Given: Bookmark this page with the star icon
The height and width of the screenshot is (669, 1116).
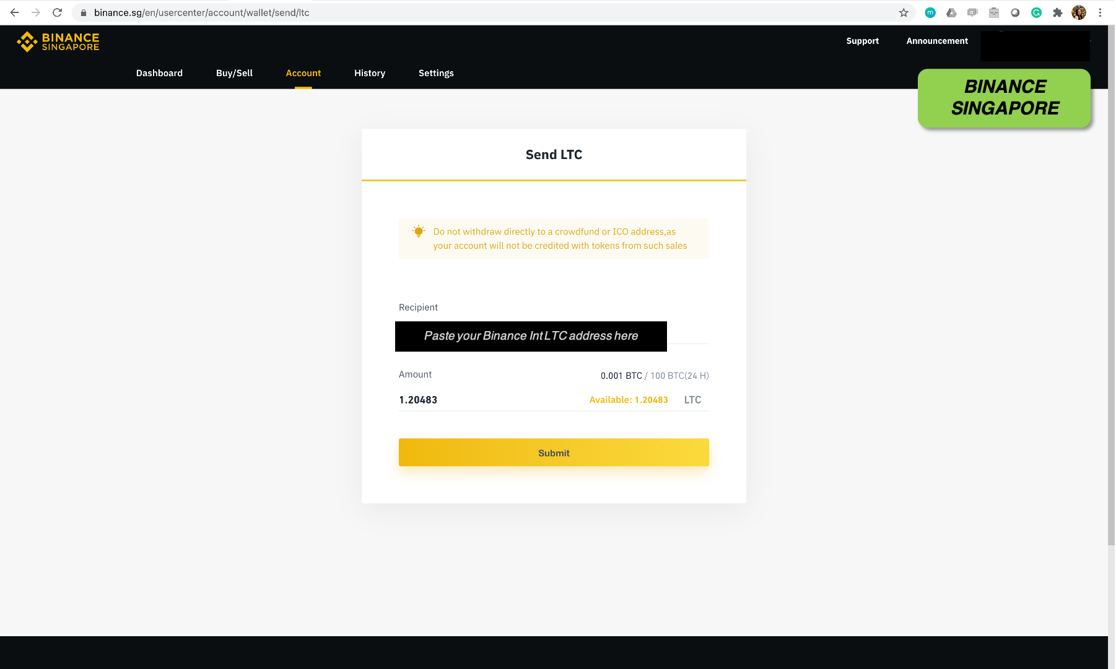Looking at the screenshot, I should (904, 12).
